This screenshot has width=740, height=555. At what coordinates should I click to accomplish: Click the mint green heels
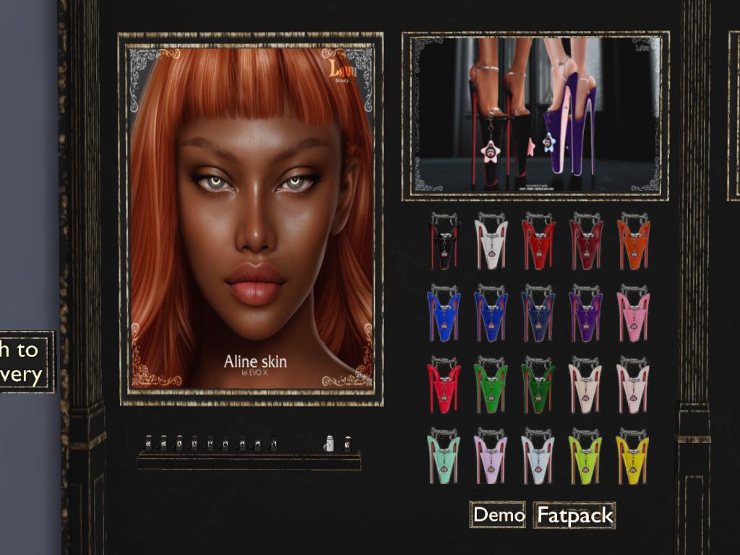(x=444, y=457)
